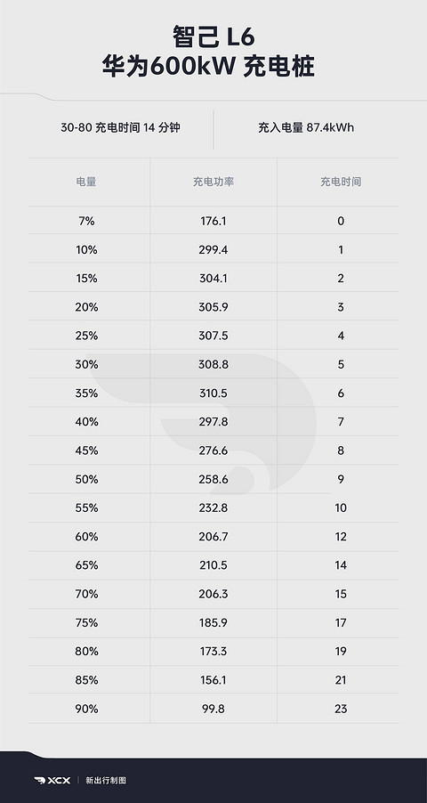
Task: Select the 50% battery level cell
Action: 86,479
